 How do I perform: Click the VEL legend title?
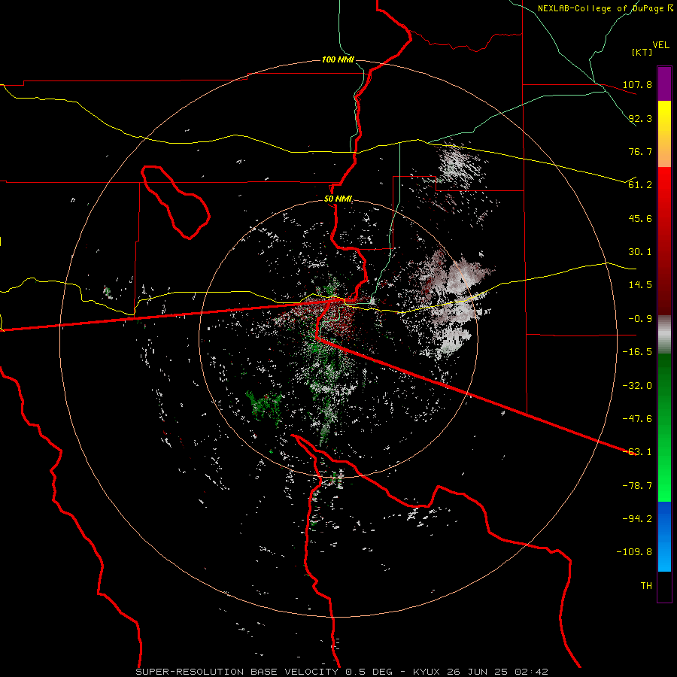coord(660,45)
